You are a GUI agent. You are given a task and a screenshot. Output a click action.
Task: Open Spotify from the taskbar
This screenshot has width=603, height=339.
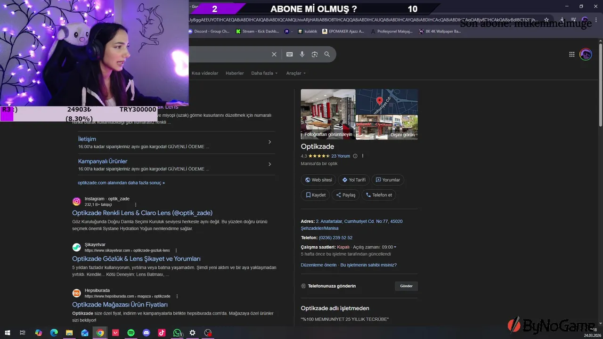pos(131,333)
